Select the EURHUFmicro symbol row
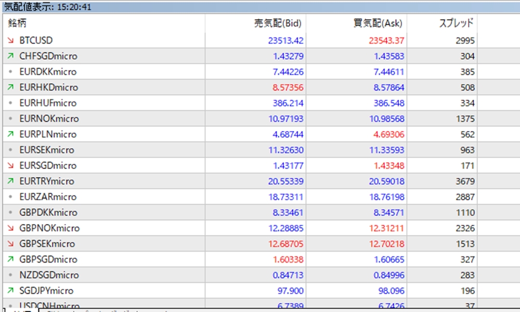 click(48, 103)
